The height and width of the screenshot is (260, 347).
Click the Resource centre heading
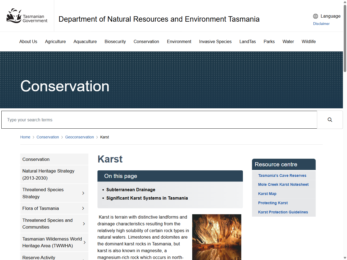276,164
